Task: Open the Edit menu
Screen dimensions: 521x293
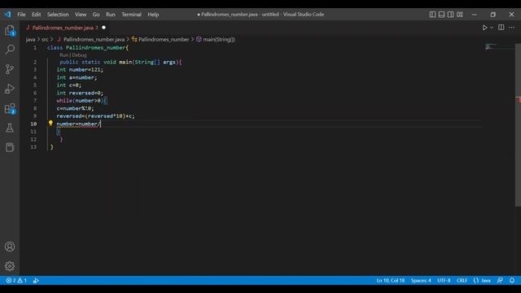Action: (36, 15)
